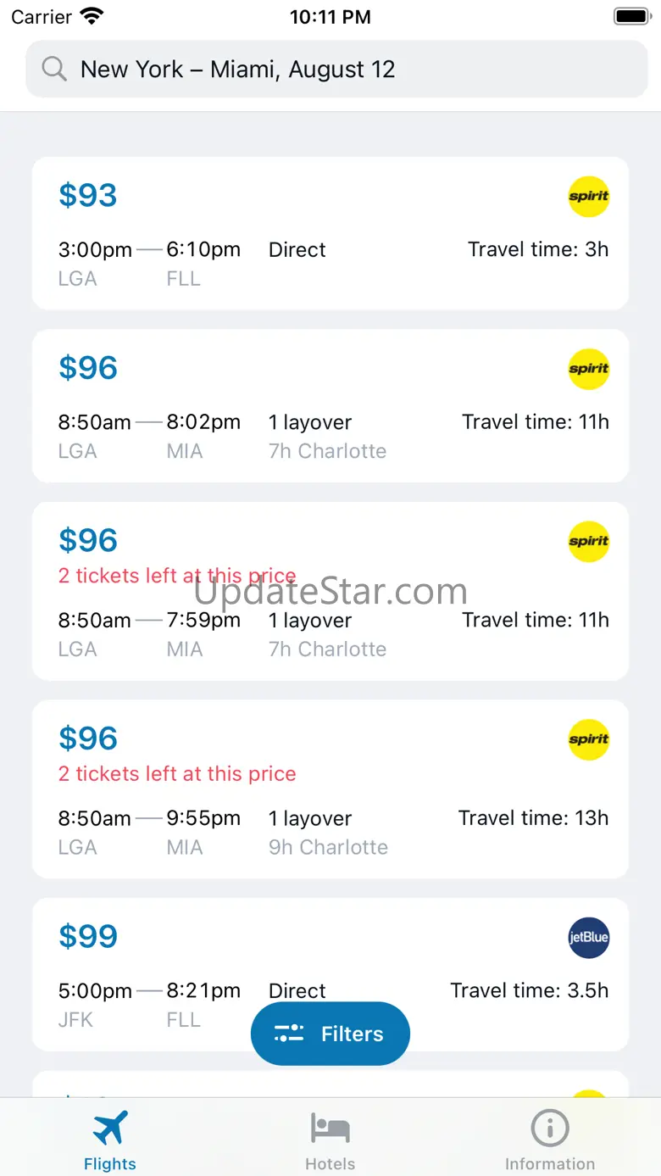
Task: Edit the New York – Miami search field
Action: click(337, 69)
